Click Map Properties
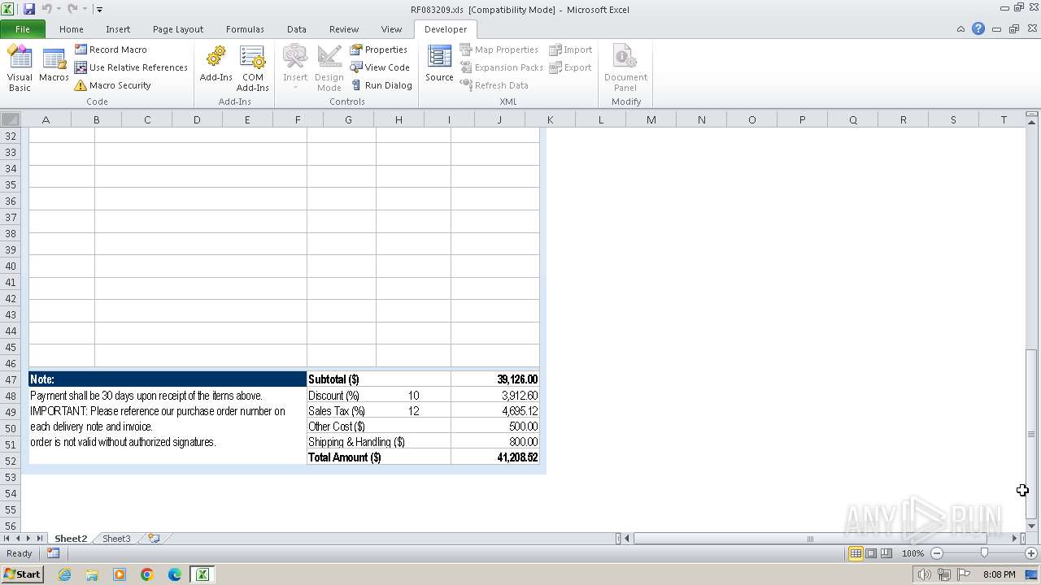 499,50
